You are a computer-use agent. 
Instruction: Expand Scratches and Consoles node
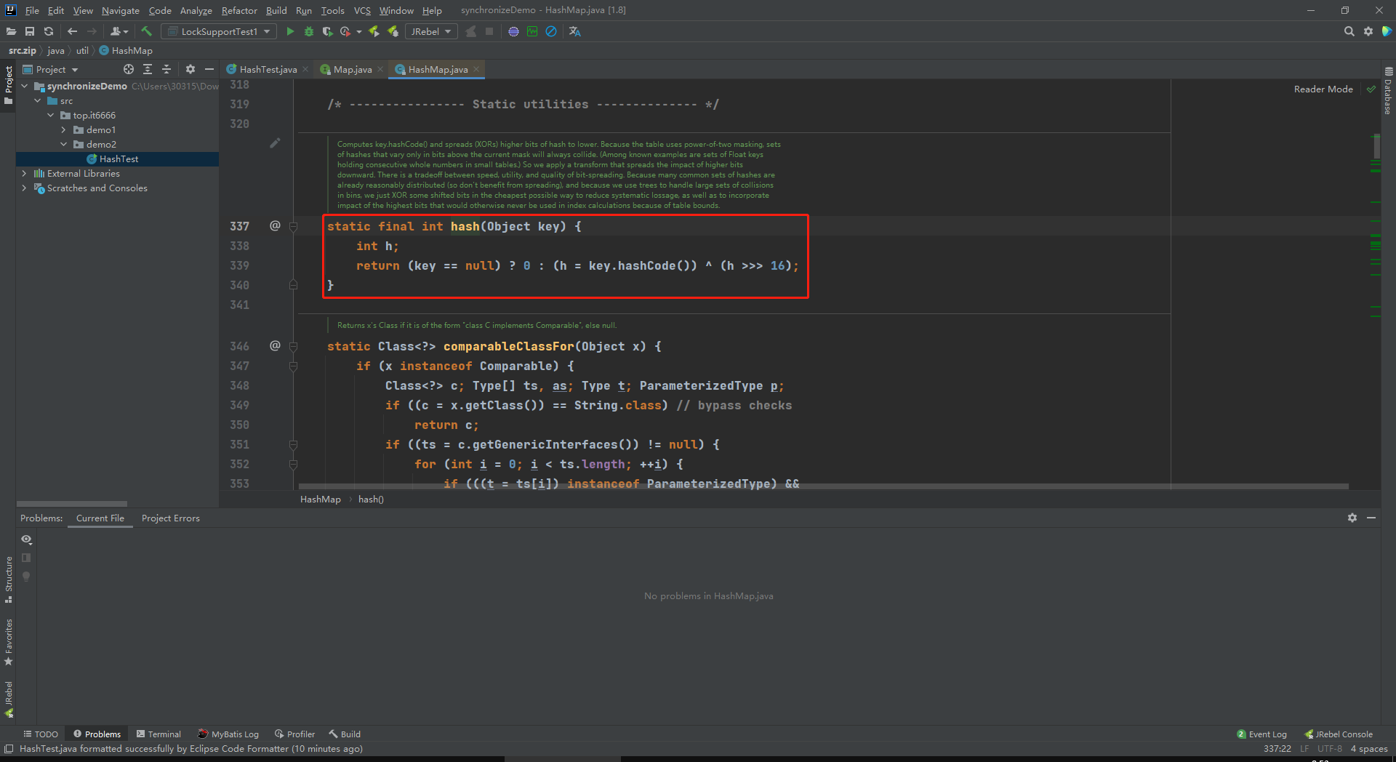coord(25,188)
